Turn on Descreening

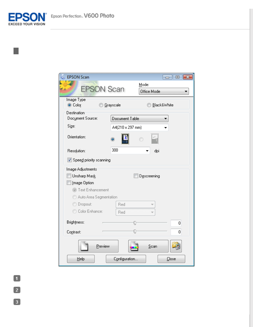(x=136, y=176)
